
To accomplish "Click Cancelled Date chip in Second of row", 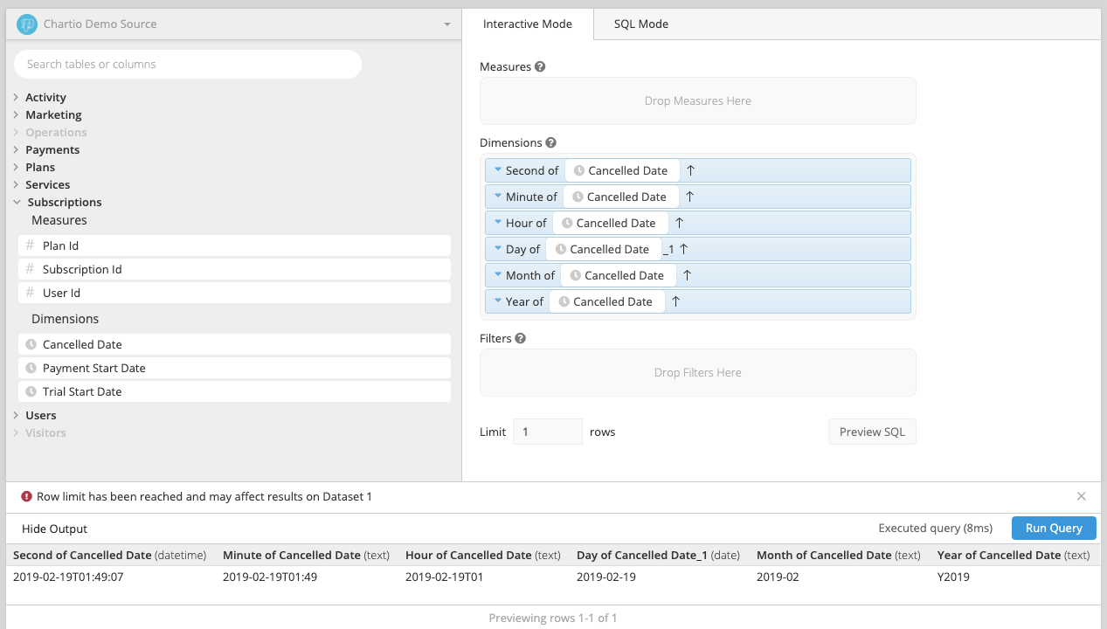I will tap(621, 170).
